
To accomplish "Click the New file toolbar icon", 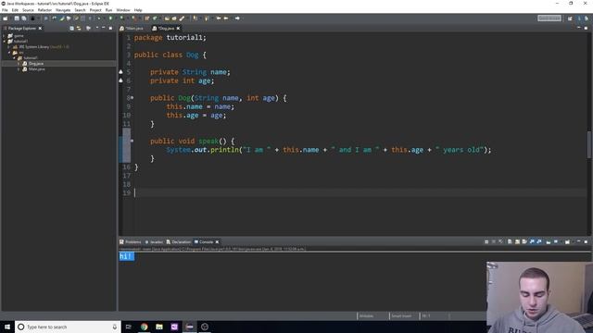I will point(6,18).
